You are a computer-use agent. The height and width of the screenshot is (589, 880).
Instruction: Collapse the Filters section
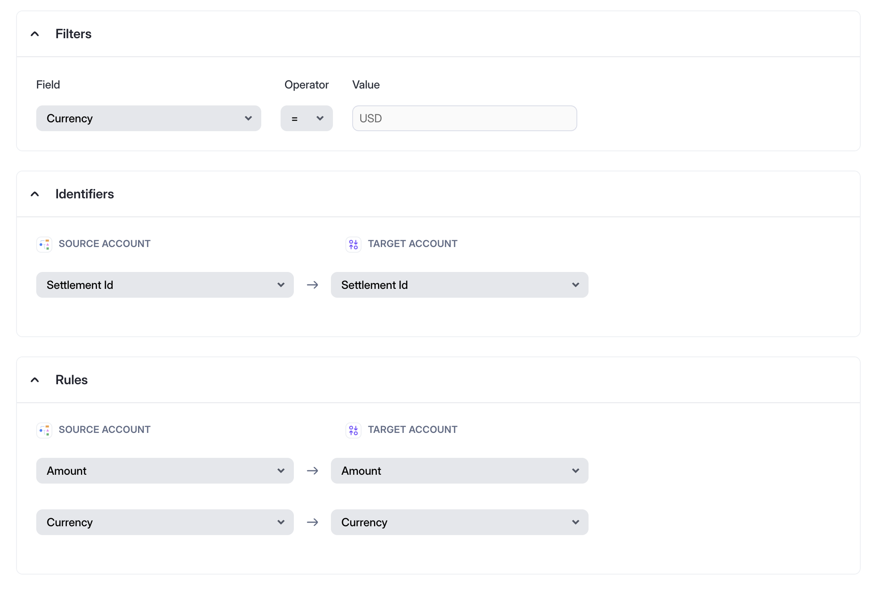click(x=35, y=34)
